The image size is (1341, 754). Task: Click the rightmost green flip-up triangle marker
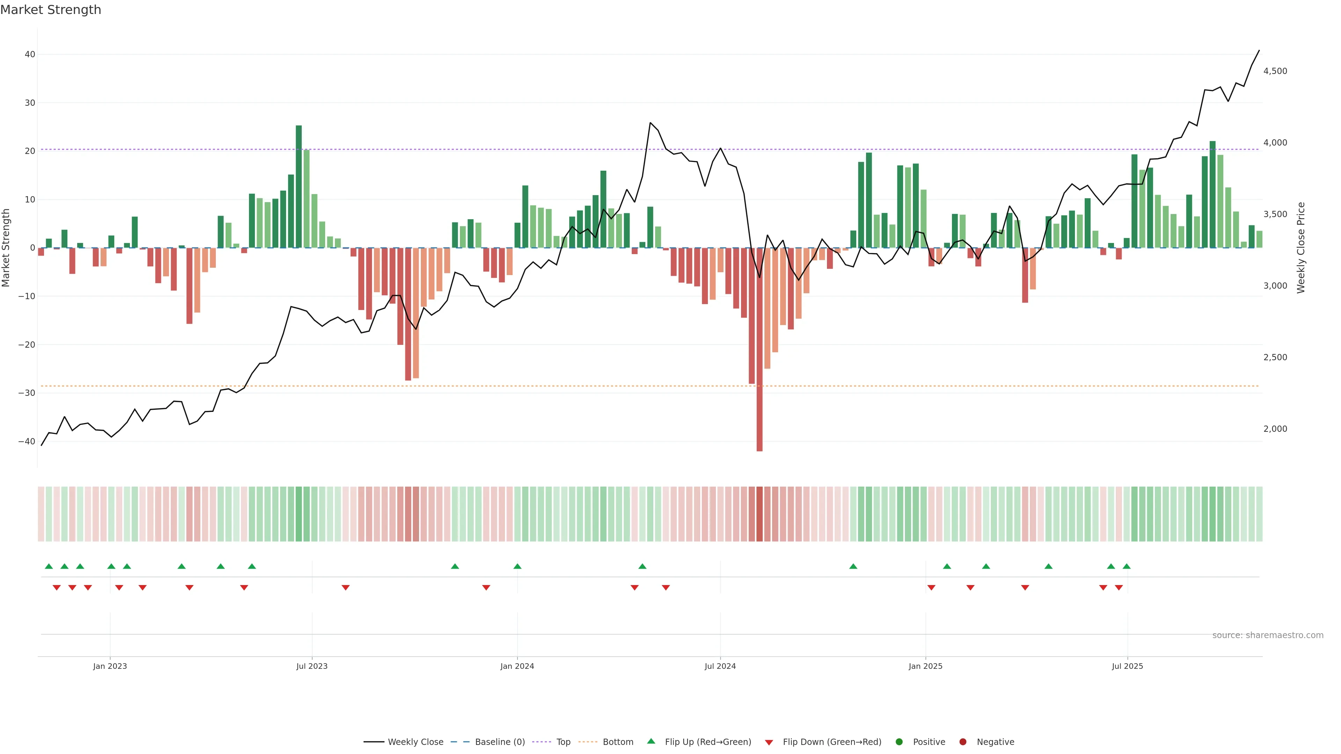coord(1127,566)
